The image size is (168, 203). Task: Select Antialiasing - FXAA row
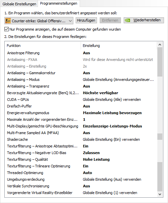81,60
